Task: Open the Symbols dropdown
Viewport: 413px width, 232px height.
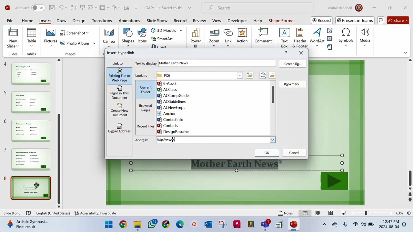Action: 346,37
